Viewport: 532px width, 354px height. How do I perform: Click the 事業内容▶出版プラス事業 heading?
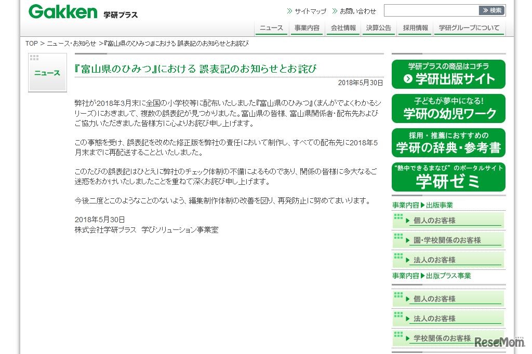[x=432, y=276]
